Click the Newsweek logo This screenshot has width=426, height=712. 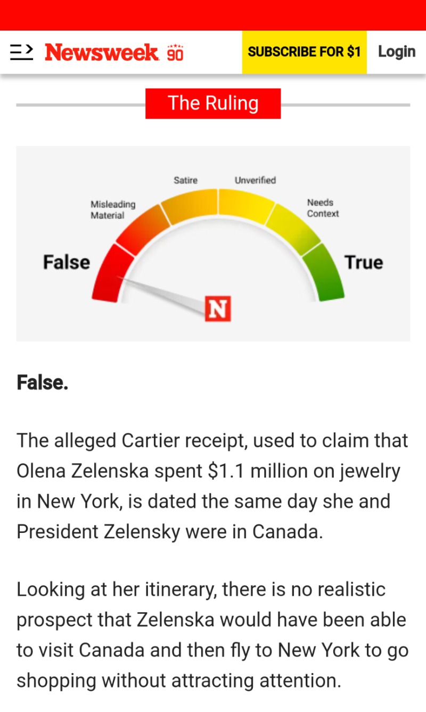click(x=102, y=52)
